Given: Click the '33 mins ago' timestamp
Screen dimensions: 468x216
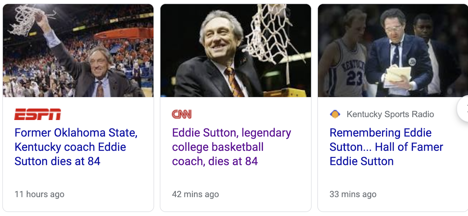Looking at the screenshot, I should coord(353,194).
